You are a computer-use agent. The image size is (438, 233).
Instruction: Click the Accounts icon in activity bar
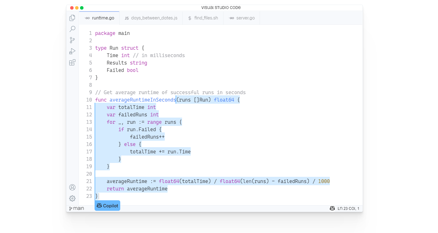pyautogui.click(x=72, y=187)
